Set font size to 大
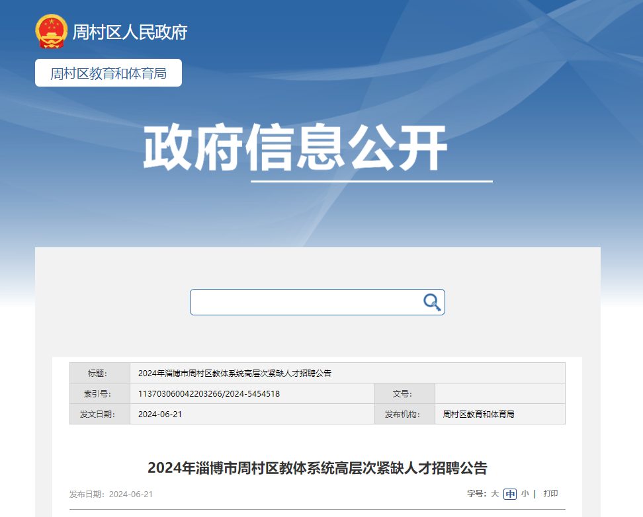 coord(495,494)
